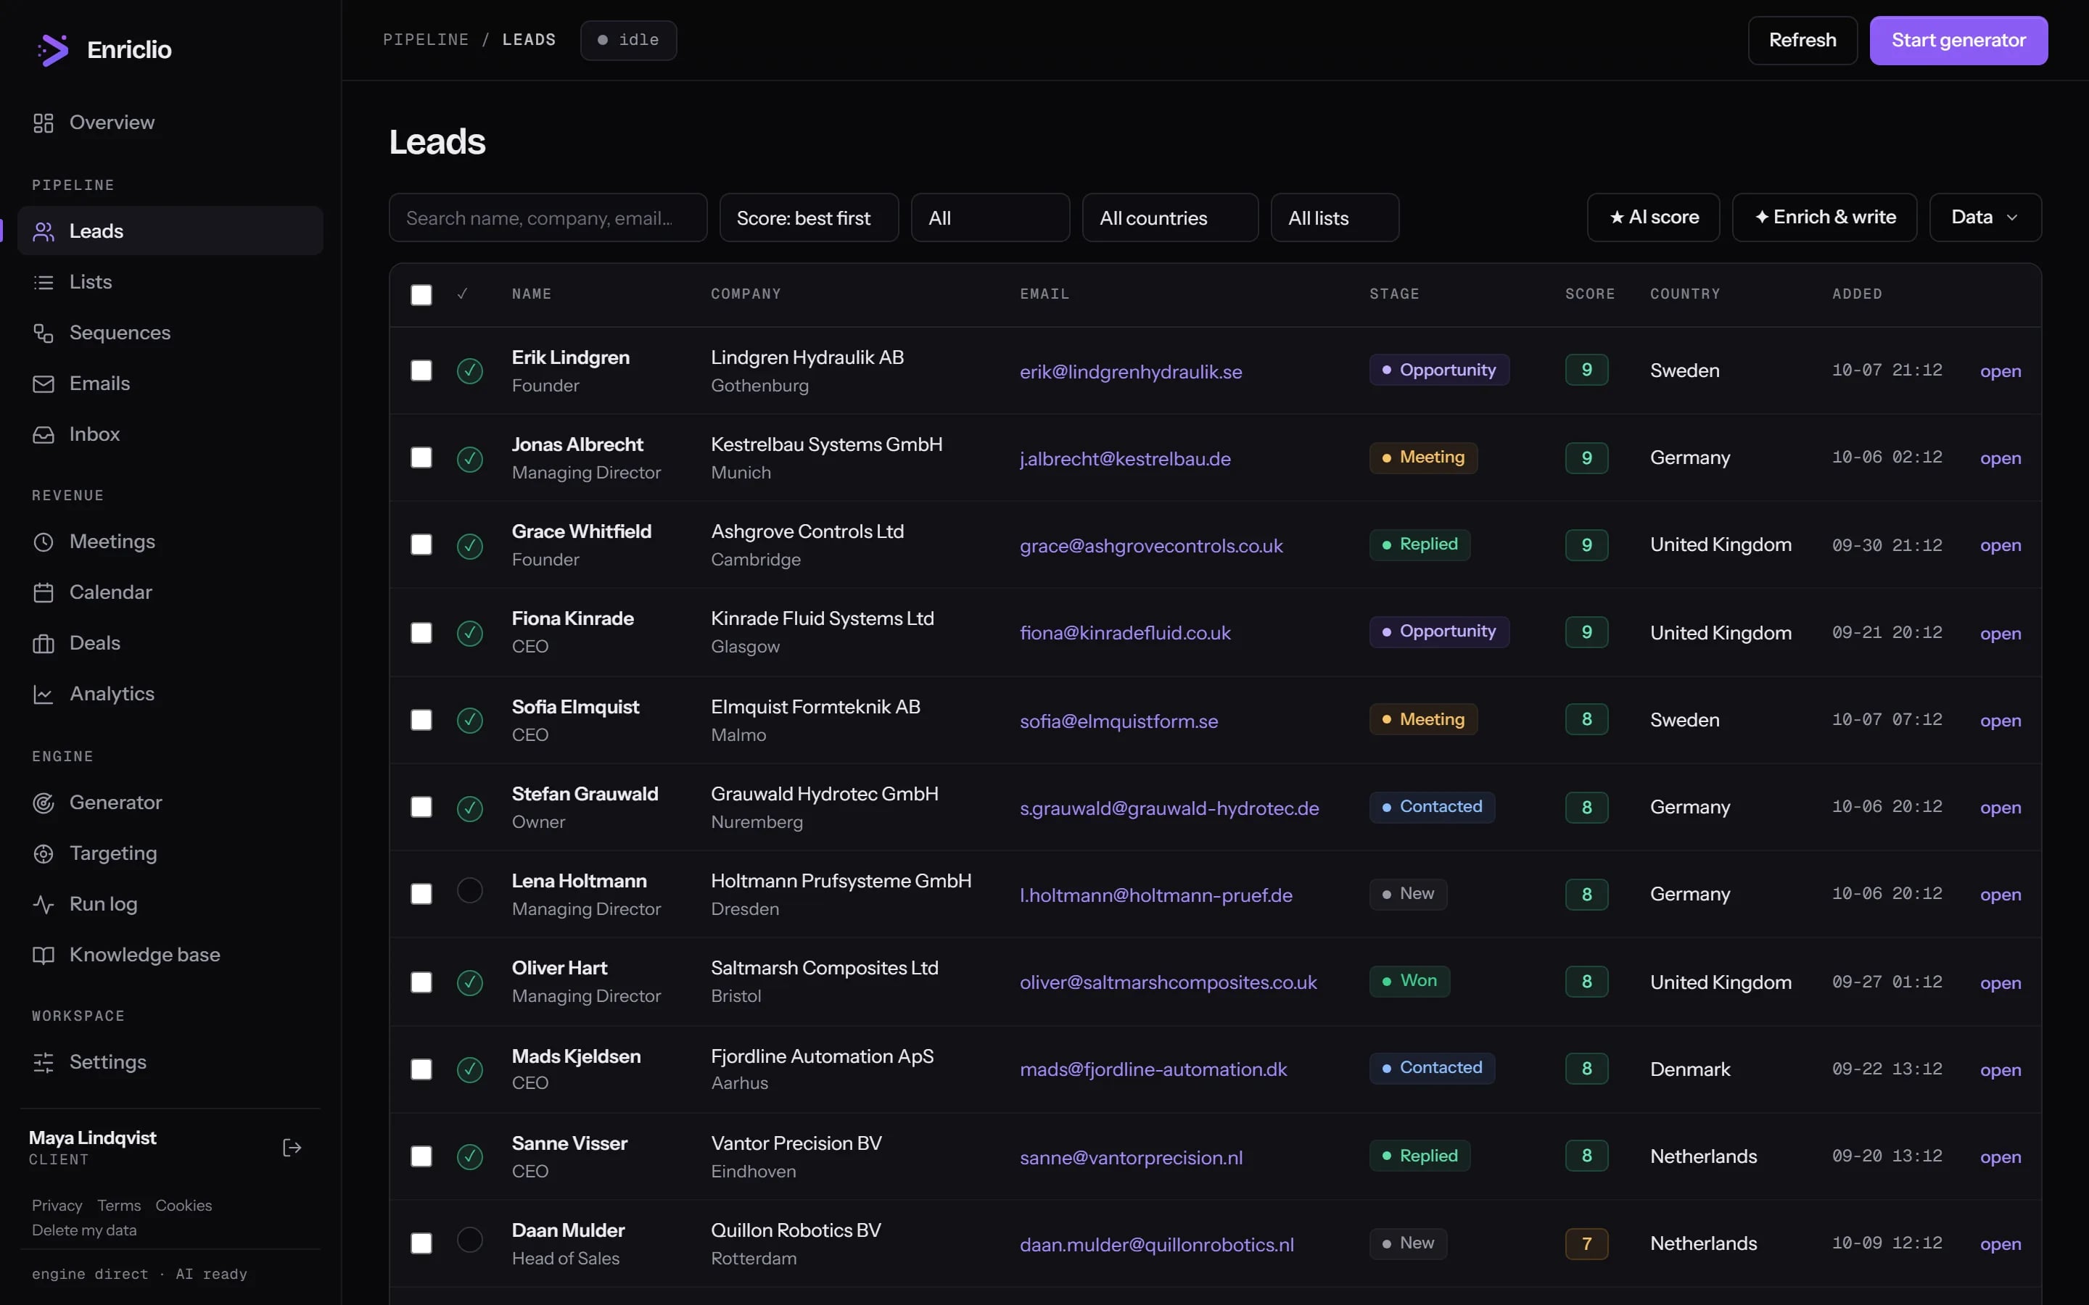Click the PIPELINE breadcrumb
This screenshot has height=1305, width=2089.
tap(426, 41)
